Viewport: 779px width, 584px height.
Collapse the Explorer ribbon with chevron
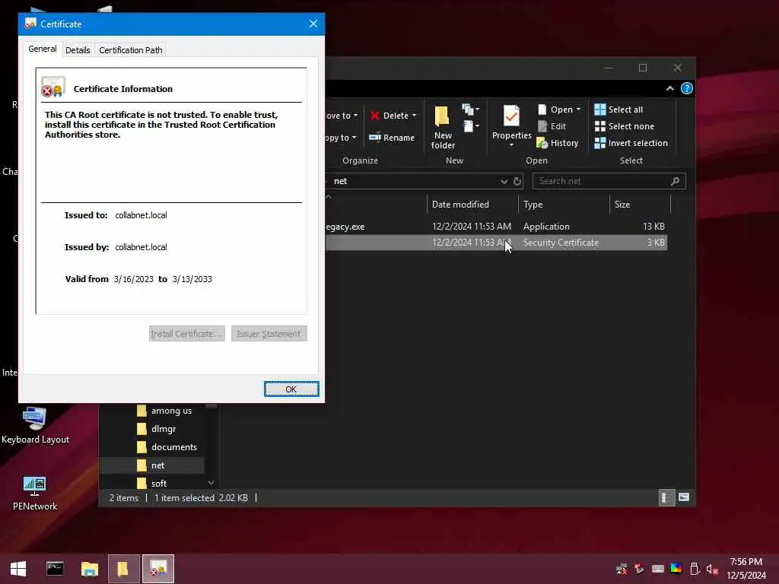coord(669,88)
